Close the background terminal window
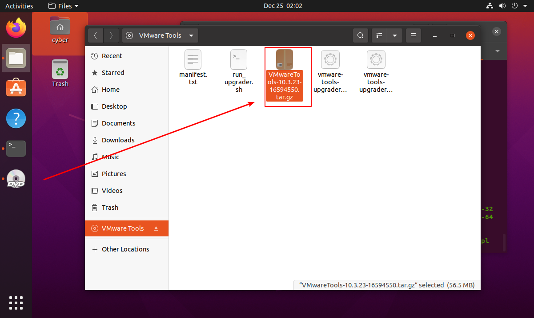 [x=497, y=31]
